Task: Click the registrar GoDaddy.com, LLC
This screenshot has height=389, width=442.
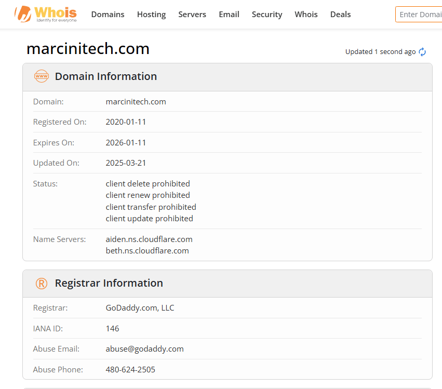Action: point(140,308)
